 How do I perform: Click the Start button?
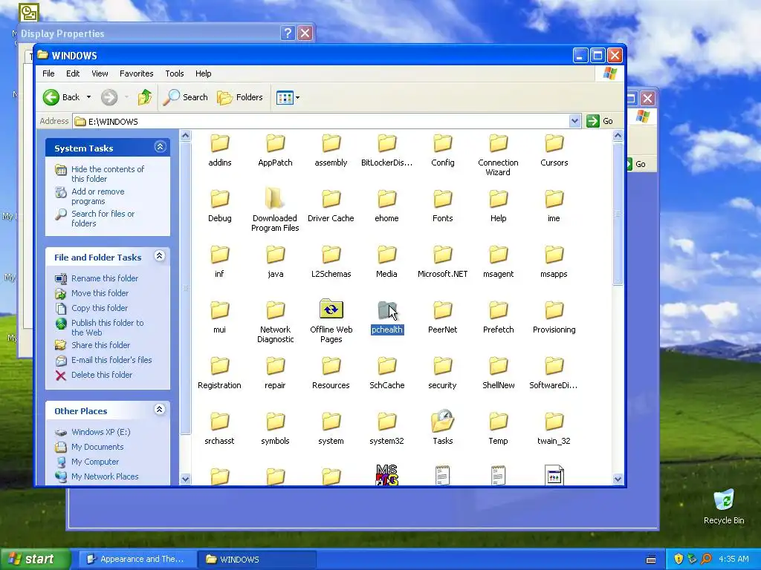(x=35, y=559)
